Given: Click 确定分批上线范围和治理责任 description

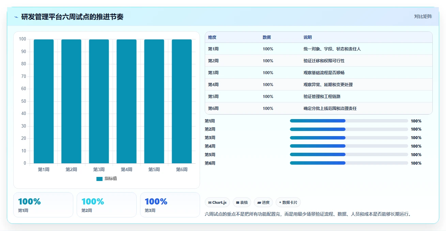Looking at the screenshot, I should click(x=330, y=109).
